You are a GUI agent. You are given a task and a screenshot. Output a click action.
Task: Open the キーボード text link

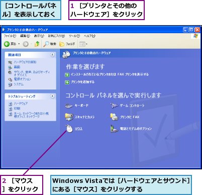(81, 106)
